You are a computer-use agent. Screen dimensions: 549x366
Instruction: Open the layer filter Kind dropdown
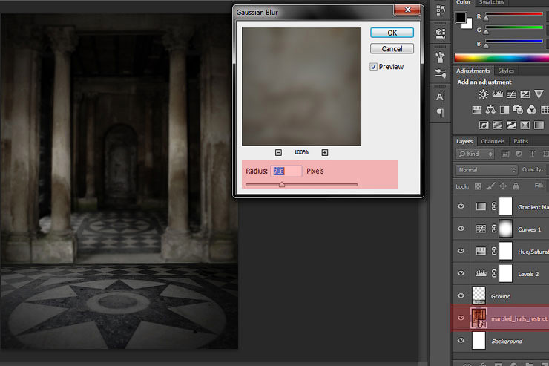(476, 154)
